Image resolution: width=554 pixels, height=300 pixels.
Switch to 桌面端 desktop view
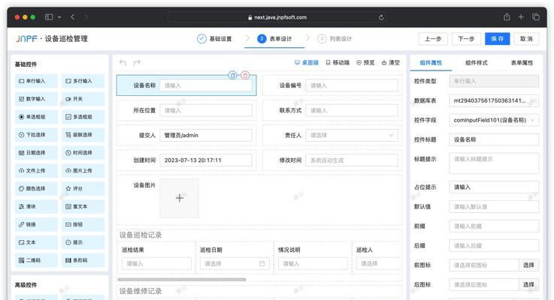click(307, 63)
